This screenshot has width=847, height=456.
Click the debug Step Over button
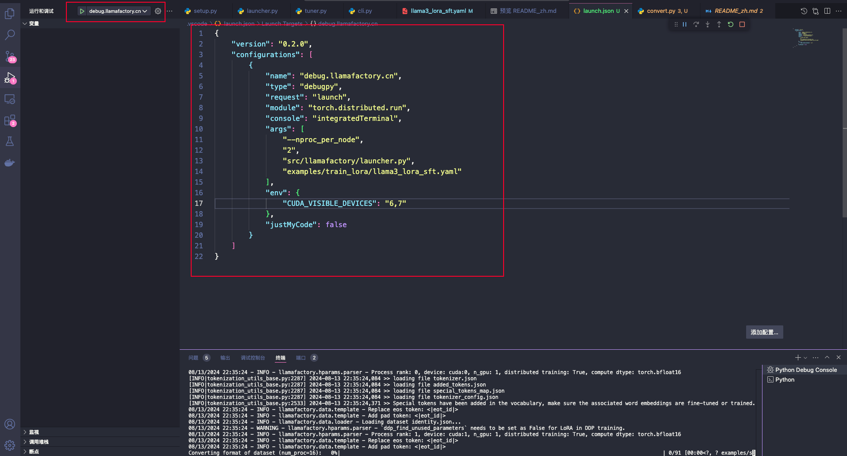pyautogui.click(x=696, y=24)
